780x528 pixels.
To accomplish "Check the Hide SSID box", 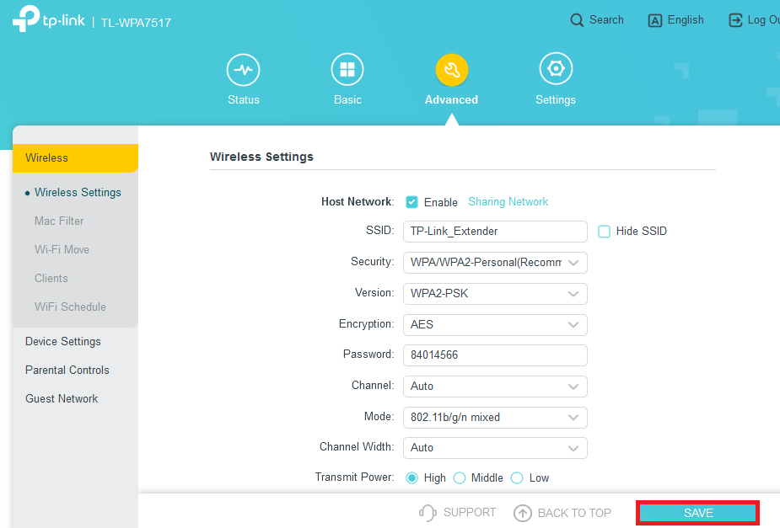I will click(604, 231).
